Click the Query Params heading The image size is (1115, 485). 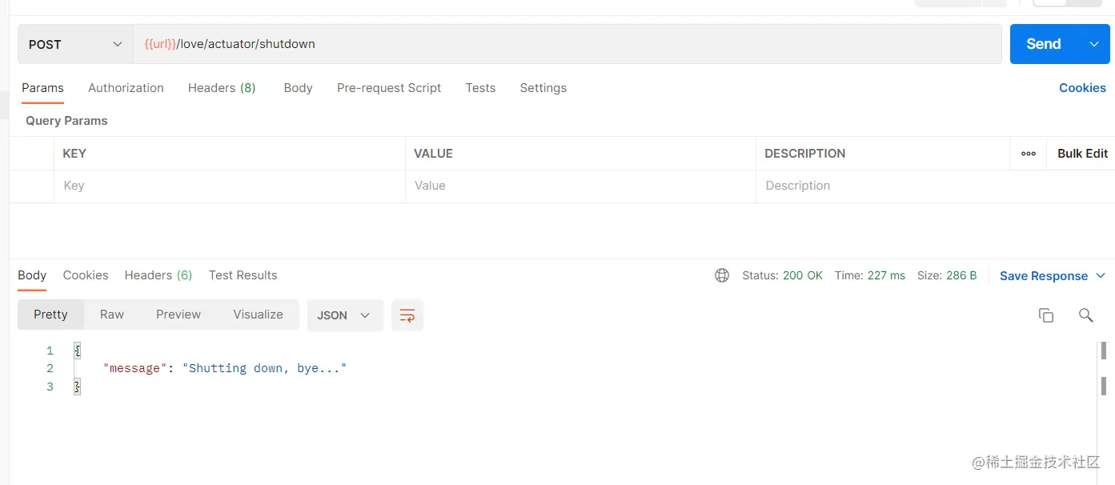pos(66,121)
